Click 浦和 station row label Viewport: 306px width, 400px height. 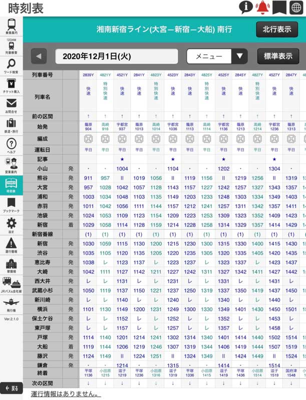coord(43,196)
